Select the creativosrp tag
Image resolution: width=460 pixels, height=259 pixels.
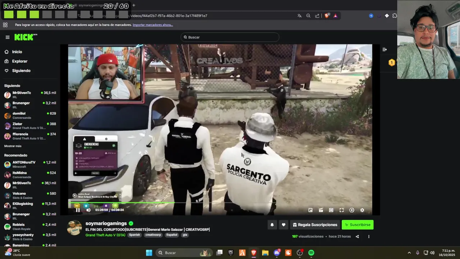point(153,235)
